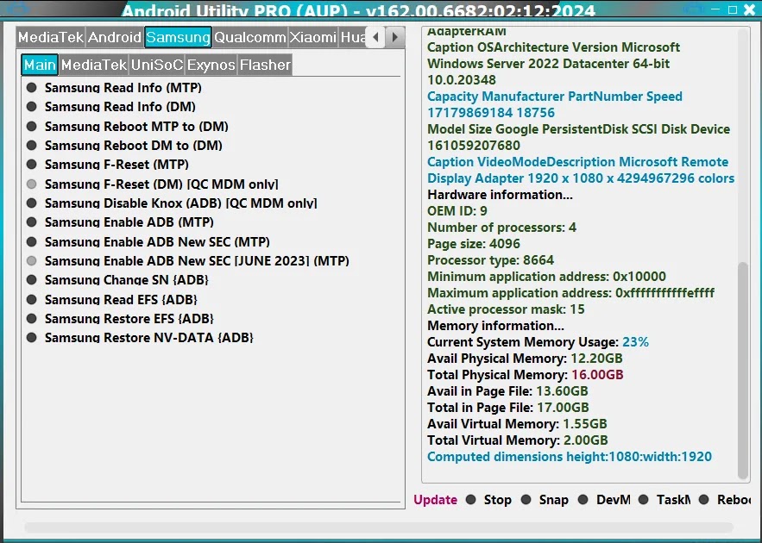The height and width of the screenshot is (543, 762).
Task: Select Samsung Restore NV-DATA {ADB}
Action: click(141, 338)
